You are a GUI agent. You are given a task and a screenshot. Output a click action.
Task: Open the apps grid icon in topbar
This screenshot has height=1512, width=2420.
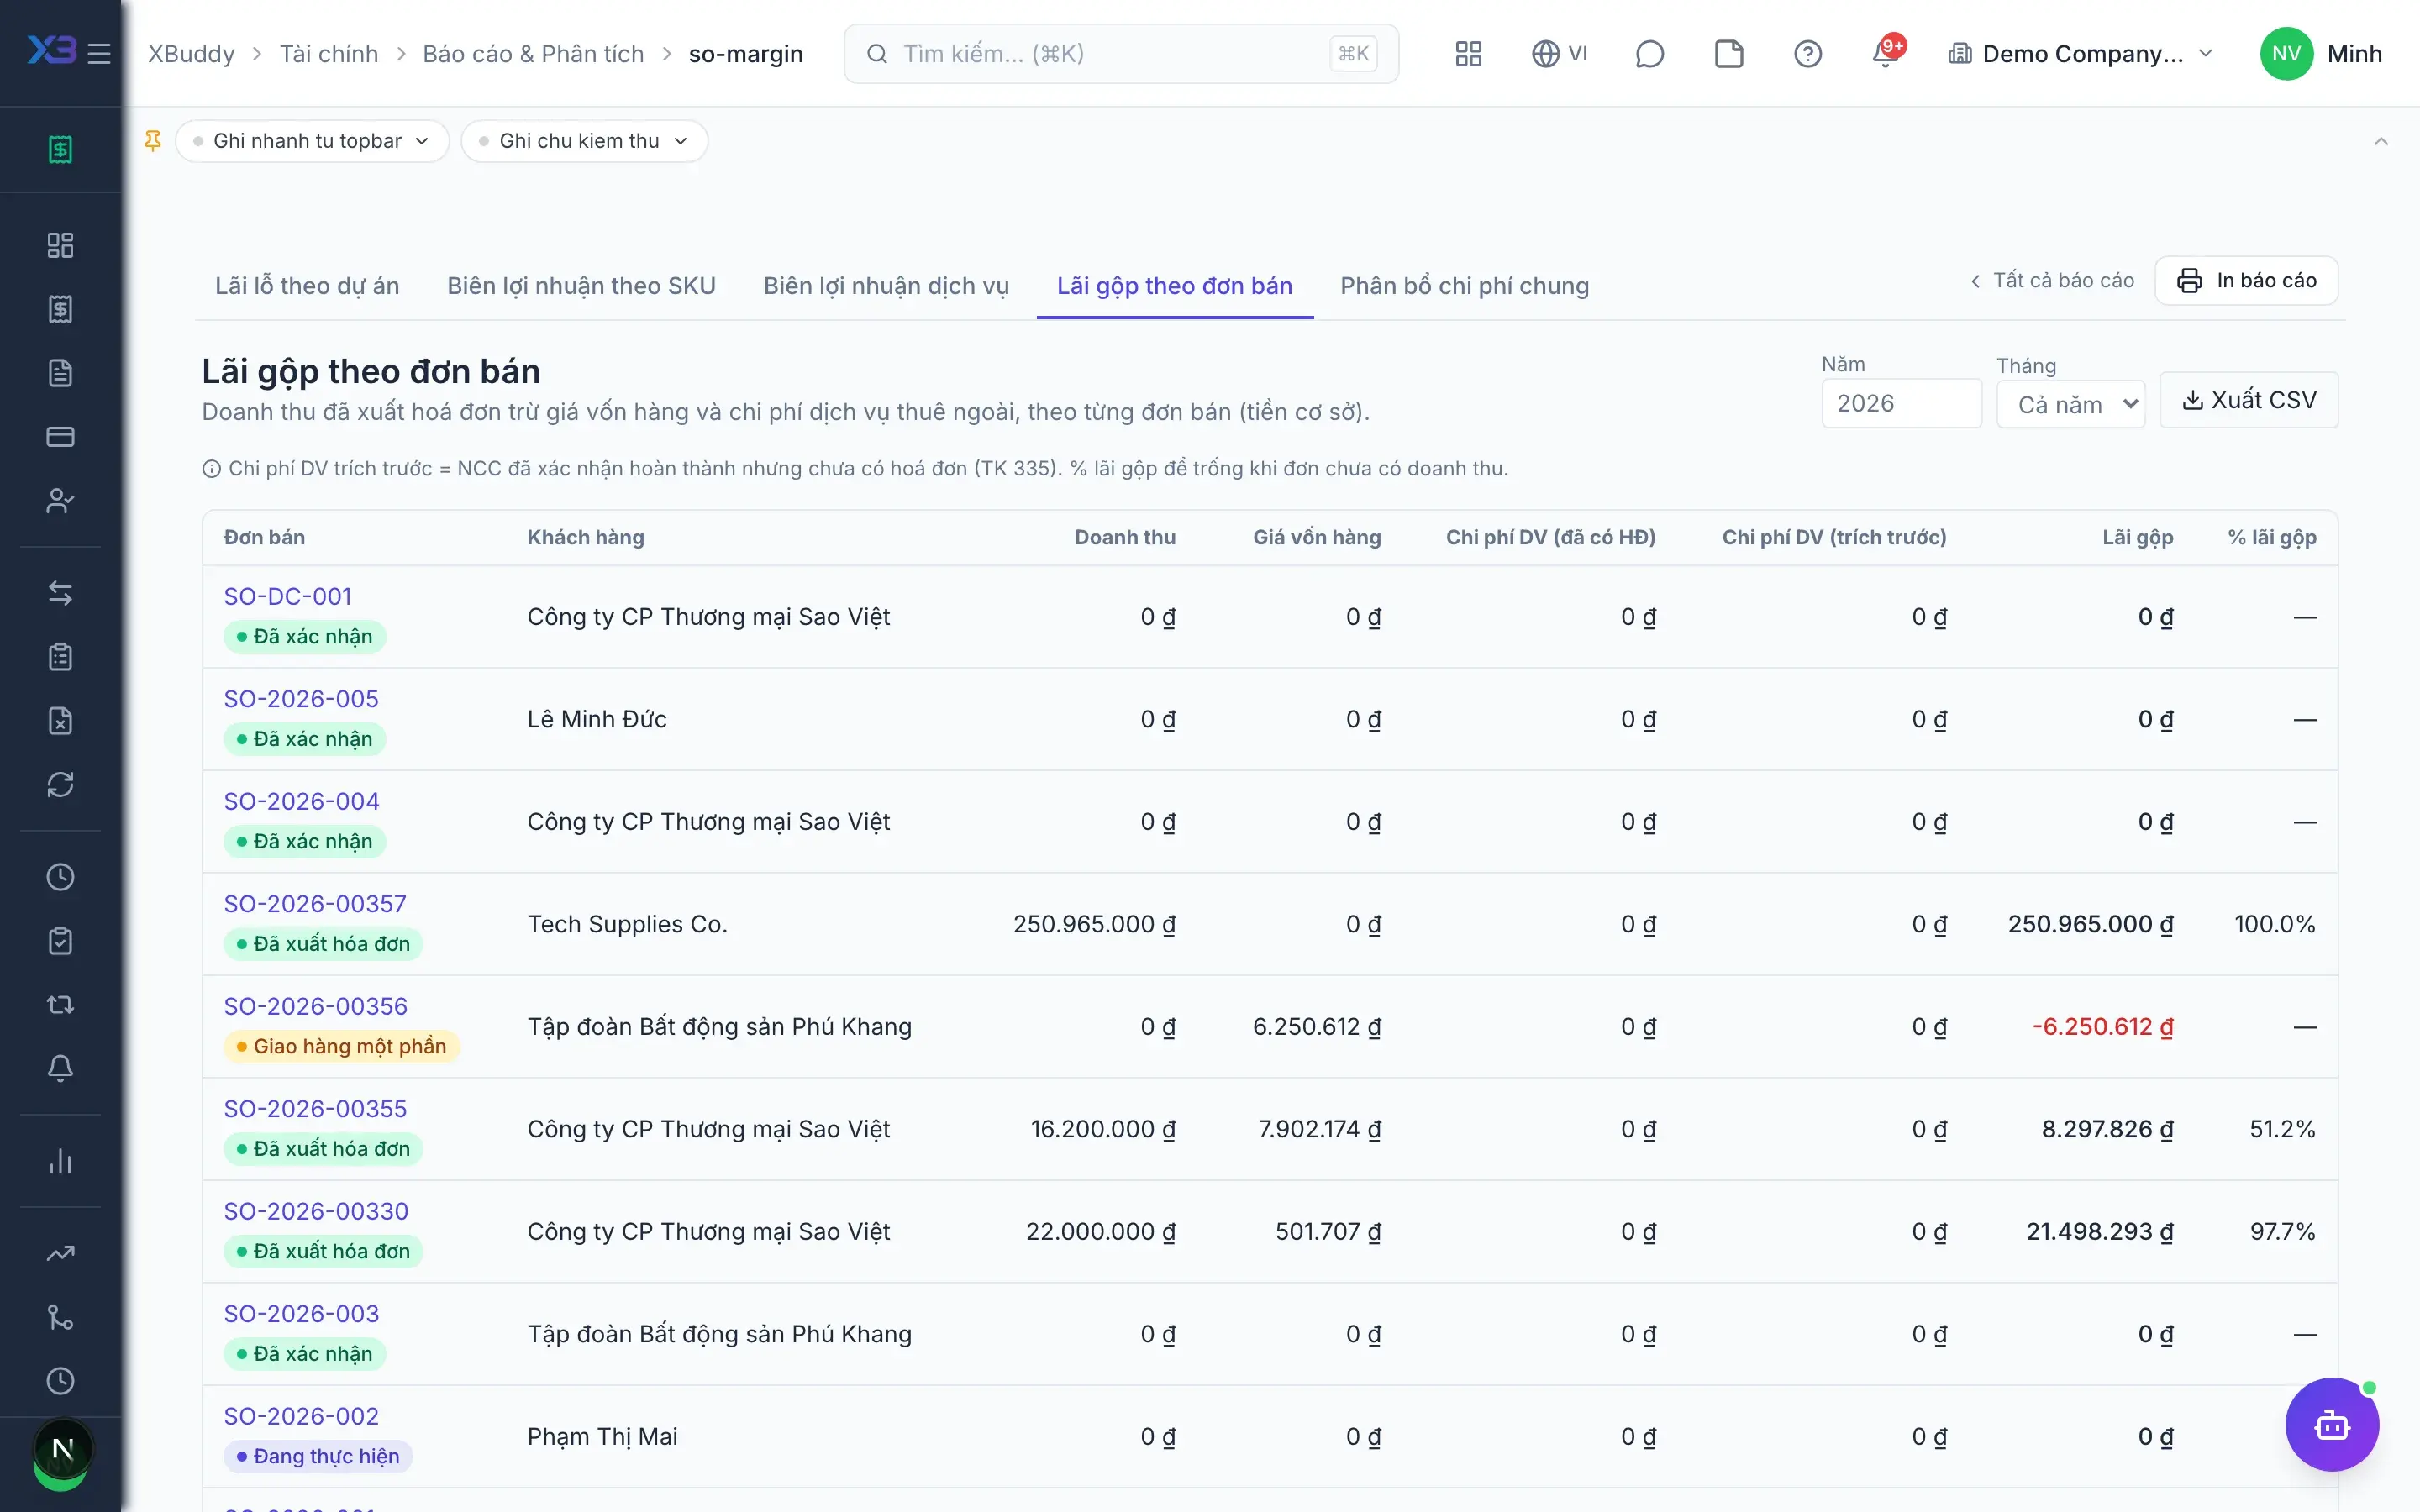tap(1468, 53)
